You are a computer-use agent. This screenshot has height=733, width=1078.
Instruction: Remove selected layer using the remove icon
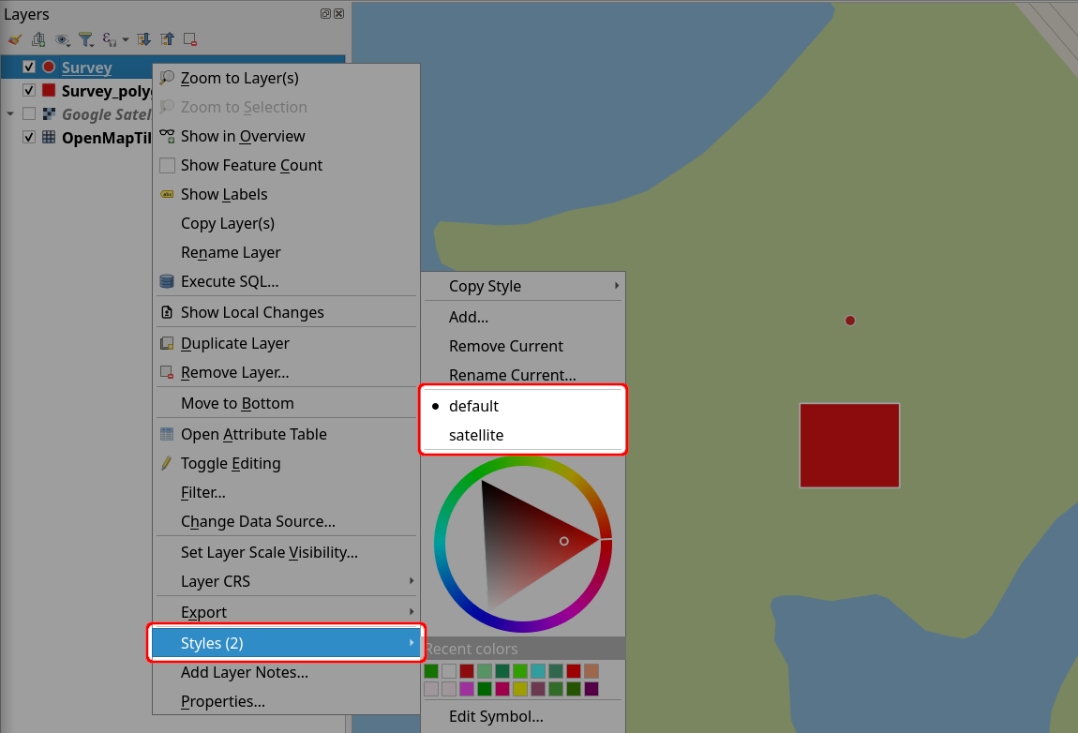(191, 39)
